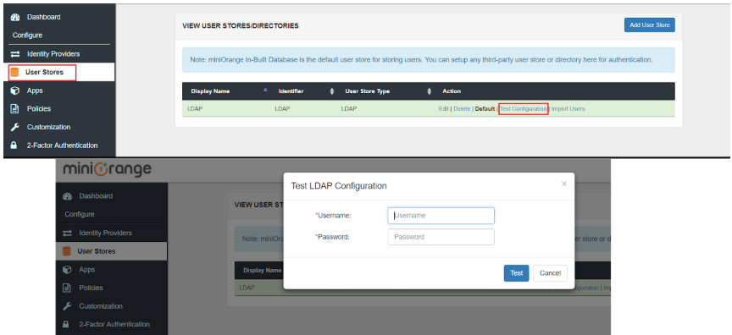Click the miniOrange logo
Image resolution: width=732 pixels, height=335 pixels.
click(107, 169)
